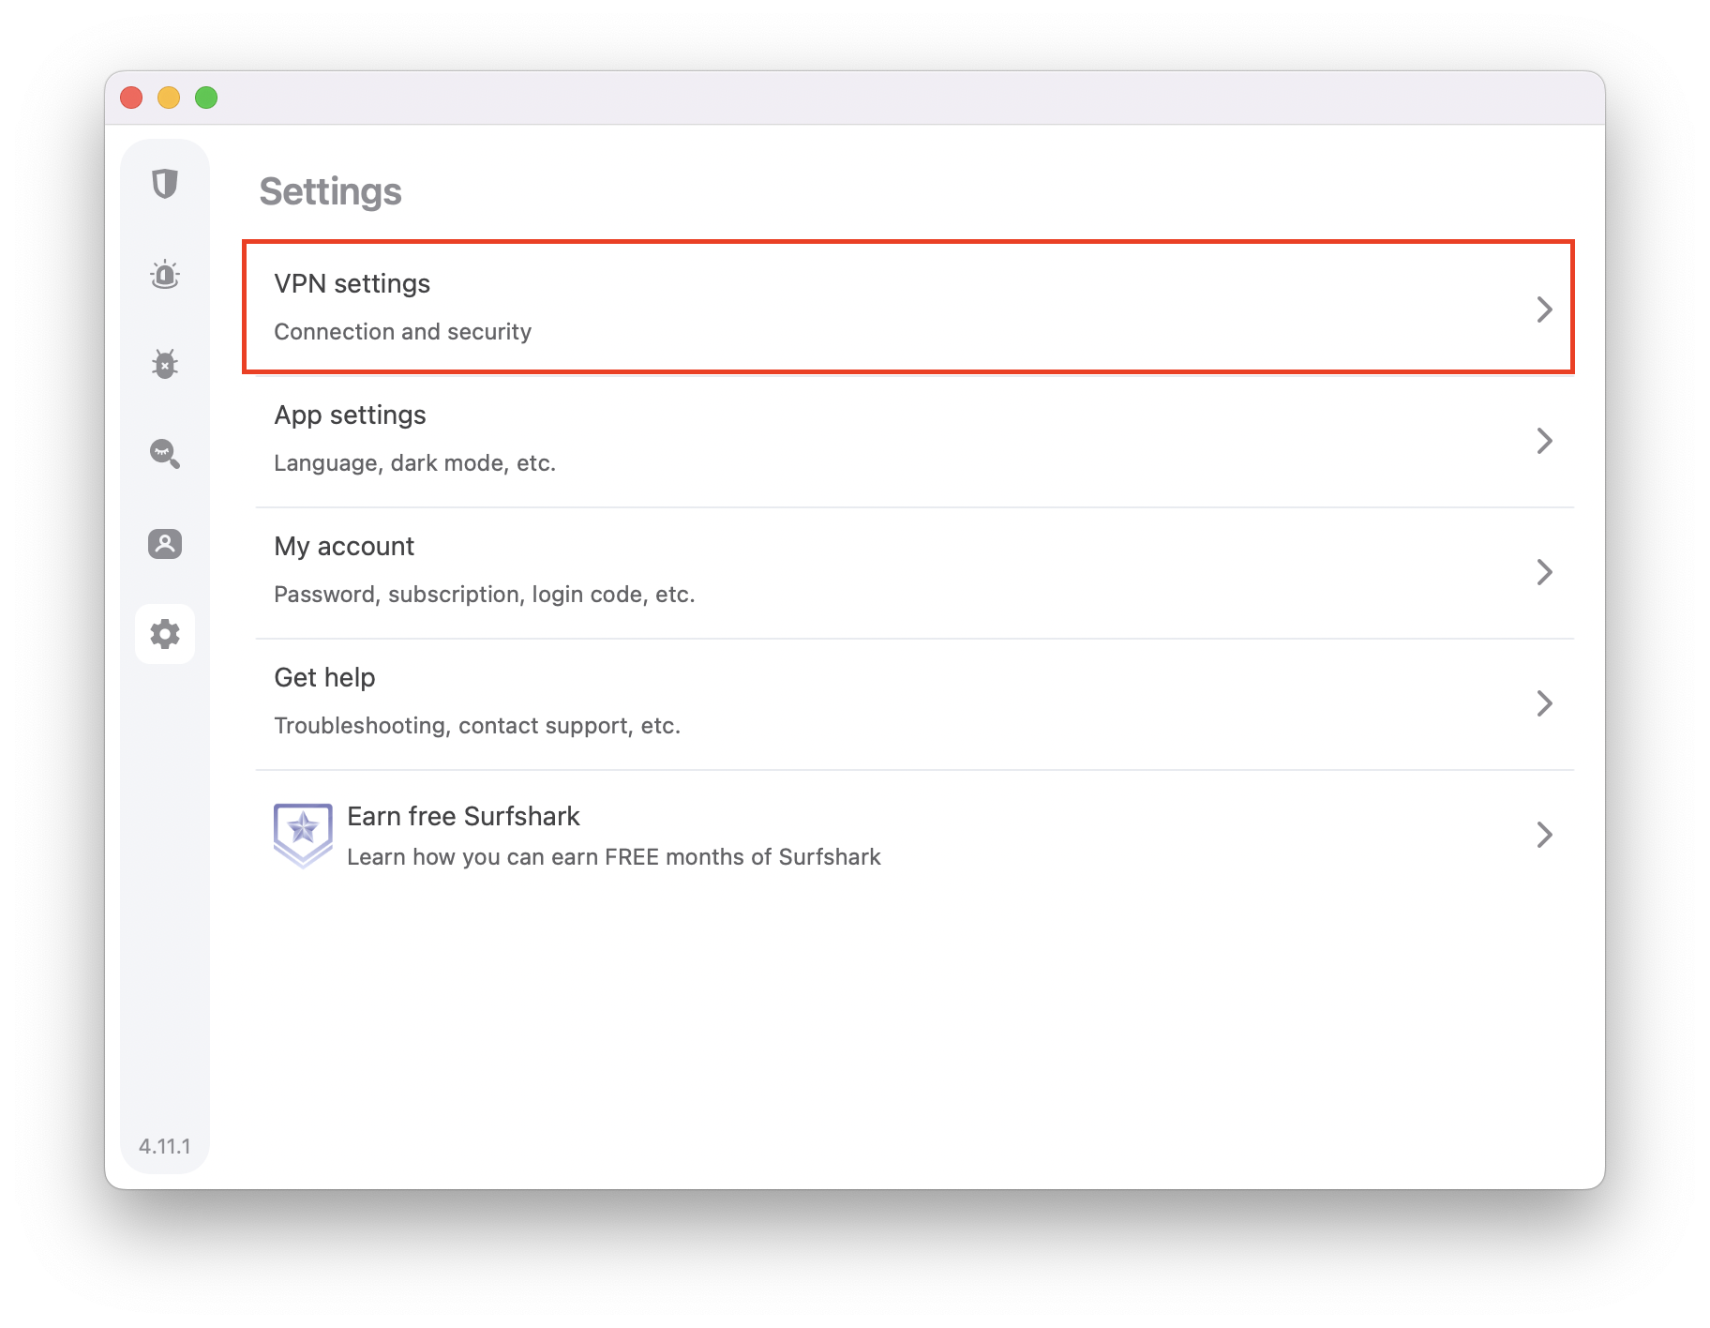Open the Alert section via the siren icon
The height and width of the screenshot is (1328, 1710).
165,274
